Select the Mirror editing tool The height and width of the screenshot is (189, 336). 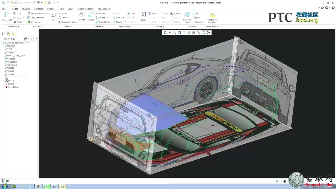(x=152, y=13)
